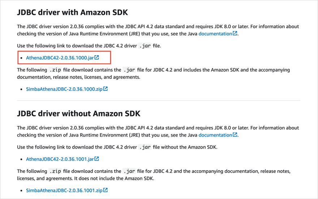Click bullet point before SimbaAthenaJDBC-2.0.36.1000.zip
Screen dimensions: 318x199
pyautogui.click(x=21, y=89)
